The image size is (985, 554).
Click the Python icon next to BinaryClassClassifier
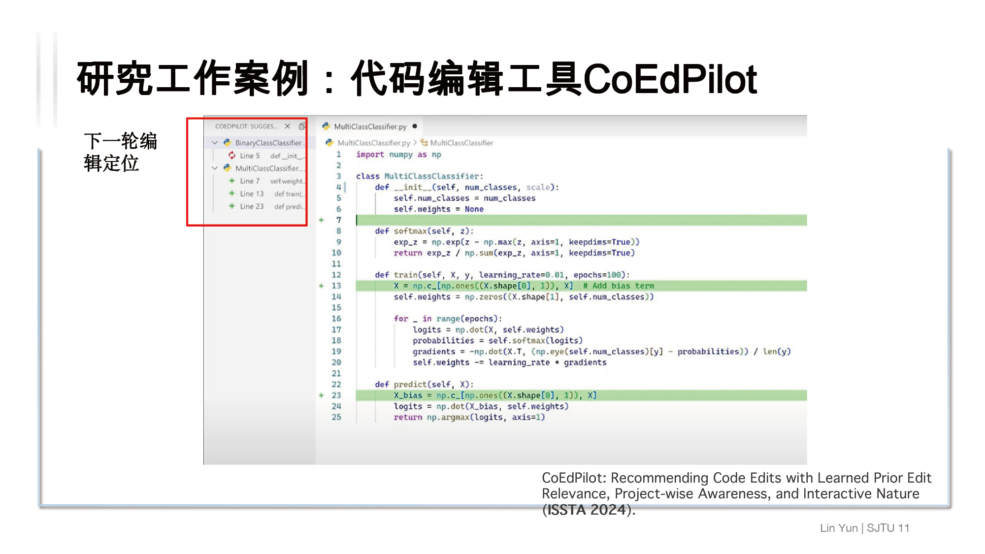[227, 143]
